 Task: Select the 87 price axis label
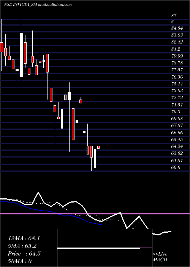[x=174, y=16]
